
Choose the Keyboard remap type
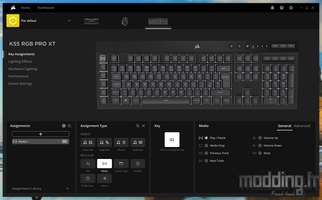pyautogui.click(x=138, y=143)
